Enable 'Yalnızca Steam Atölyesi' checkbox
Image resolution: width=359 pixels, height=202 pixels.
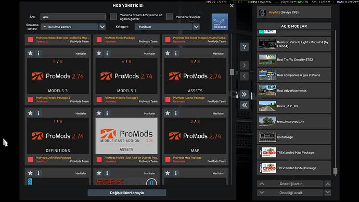pos(113,17)
